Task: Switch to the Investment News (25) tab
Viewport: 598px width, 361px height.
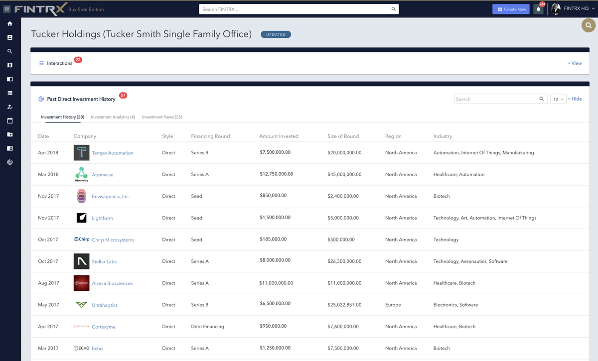Action: pyautogui.click(x=162, y=117)
